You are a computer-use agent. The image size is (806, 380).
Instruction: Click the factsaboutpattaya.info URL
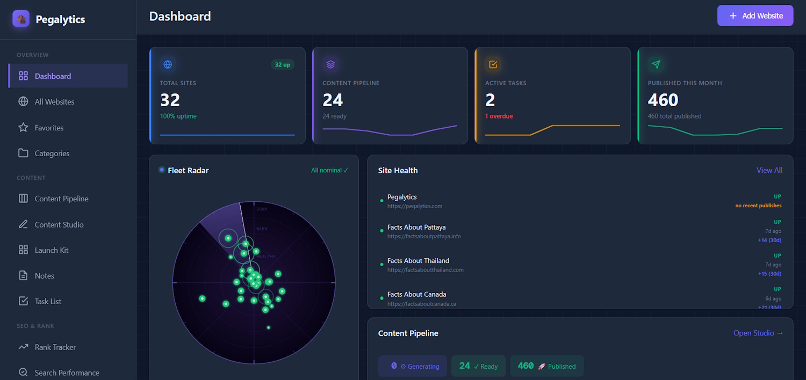point(424,236)
